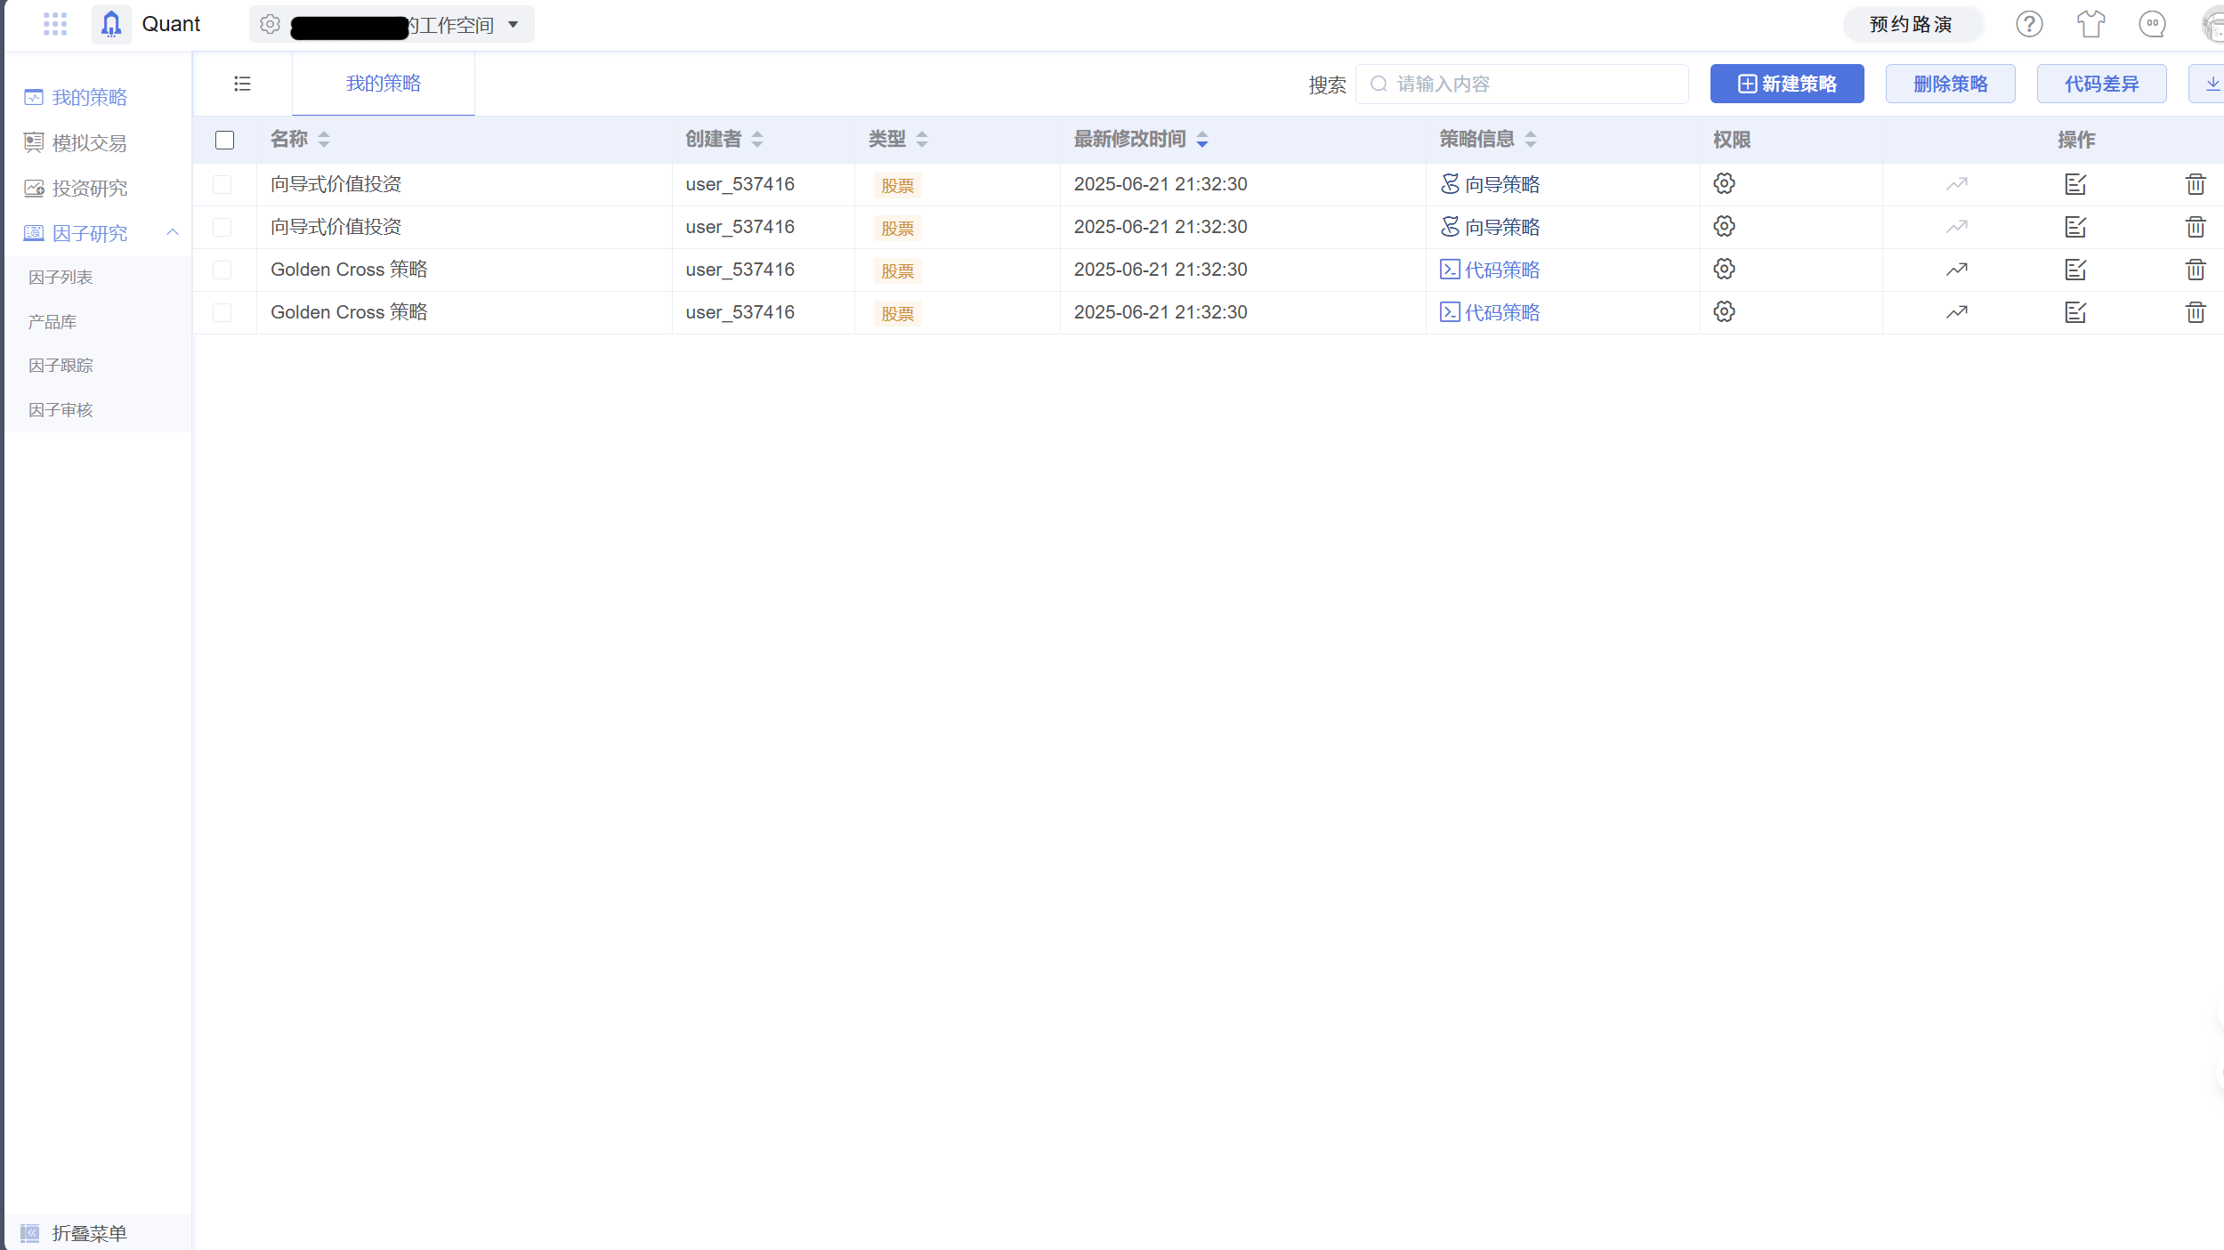Delete the last Golden Cross 策略 row

(x=2195, y=312)
